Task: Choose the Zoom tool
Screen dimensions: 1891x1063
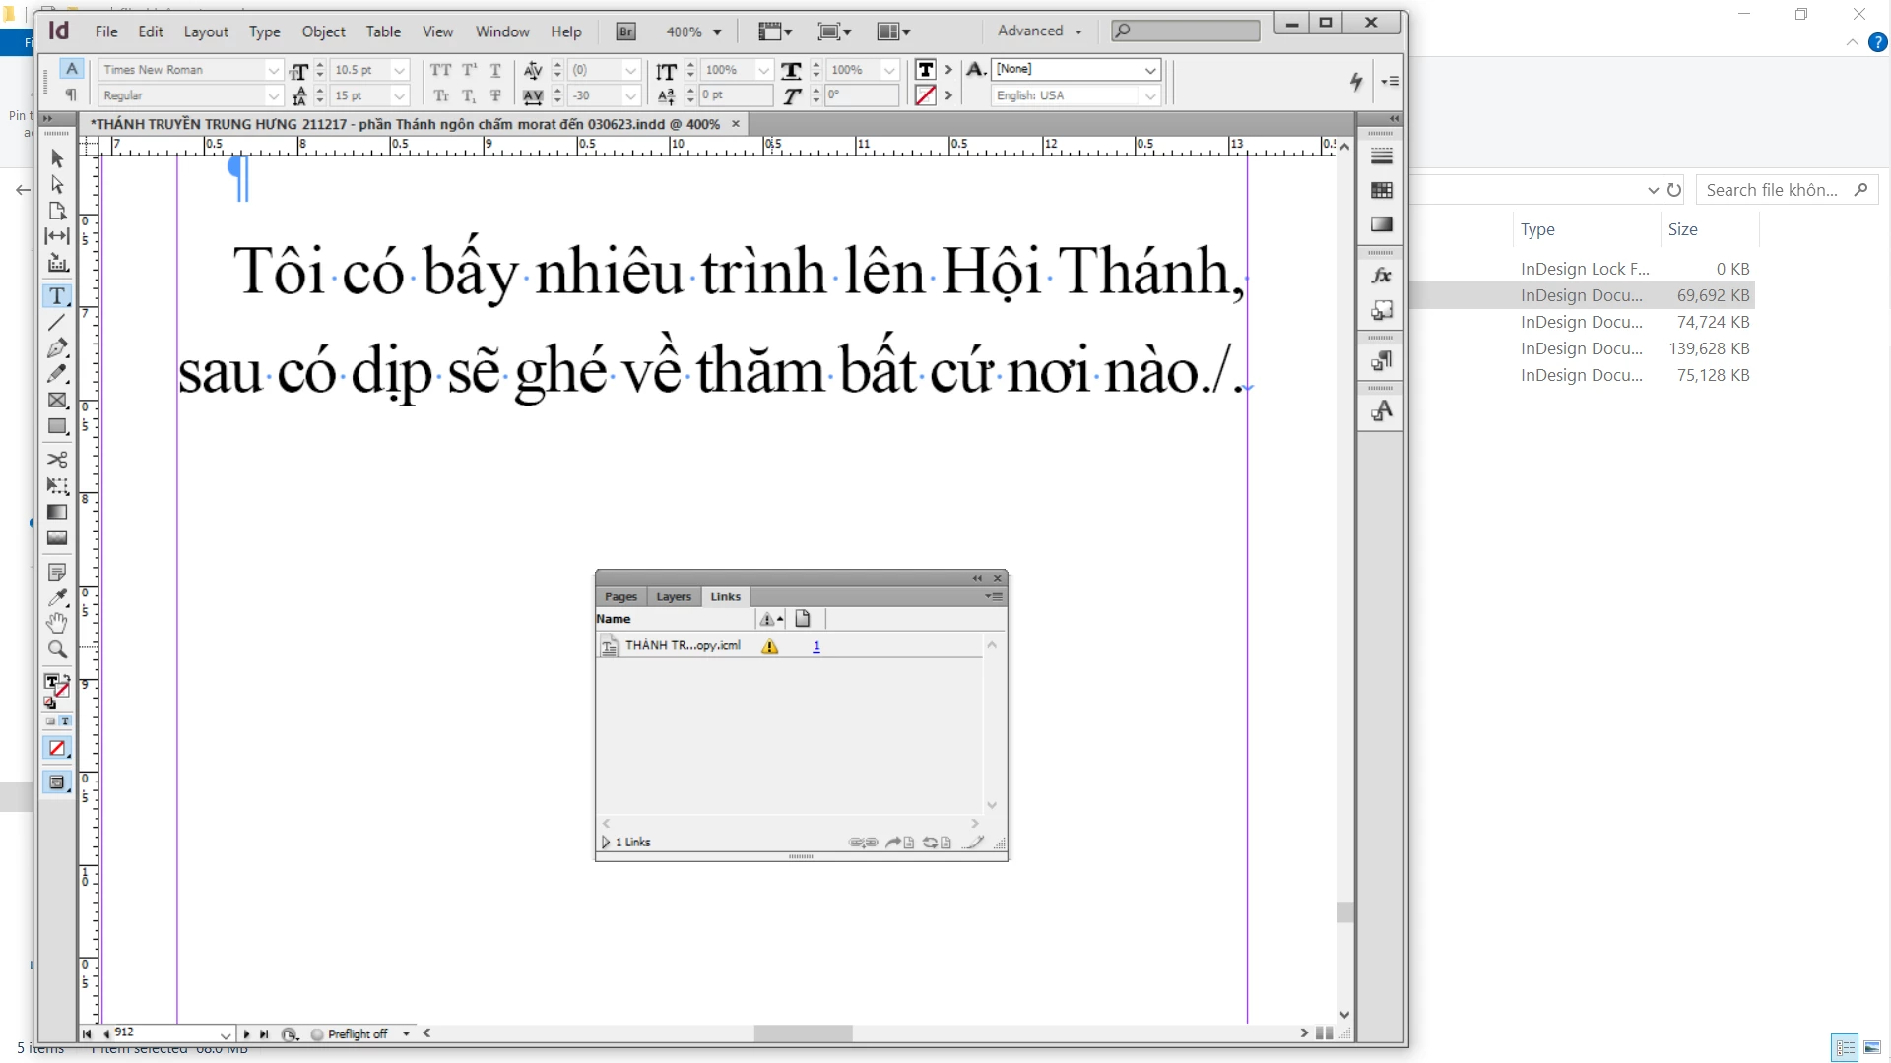Action: pyautogui.click(x=57, y=650)
